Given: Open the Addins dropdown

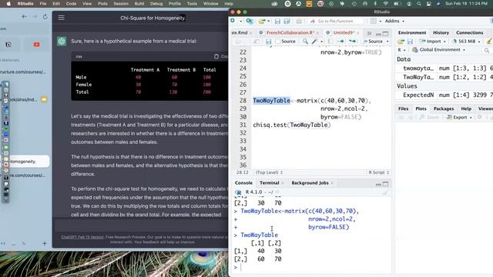Looking at the screenshot, I should (x=394, y=21).
